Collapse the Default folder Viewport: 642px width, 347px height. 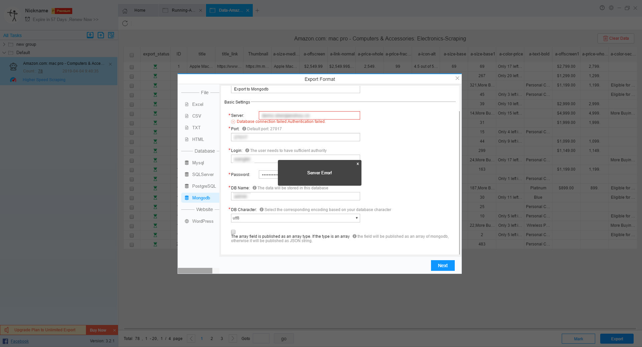4,52
